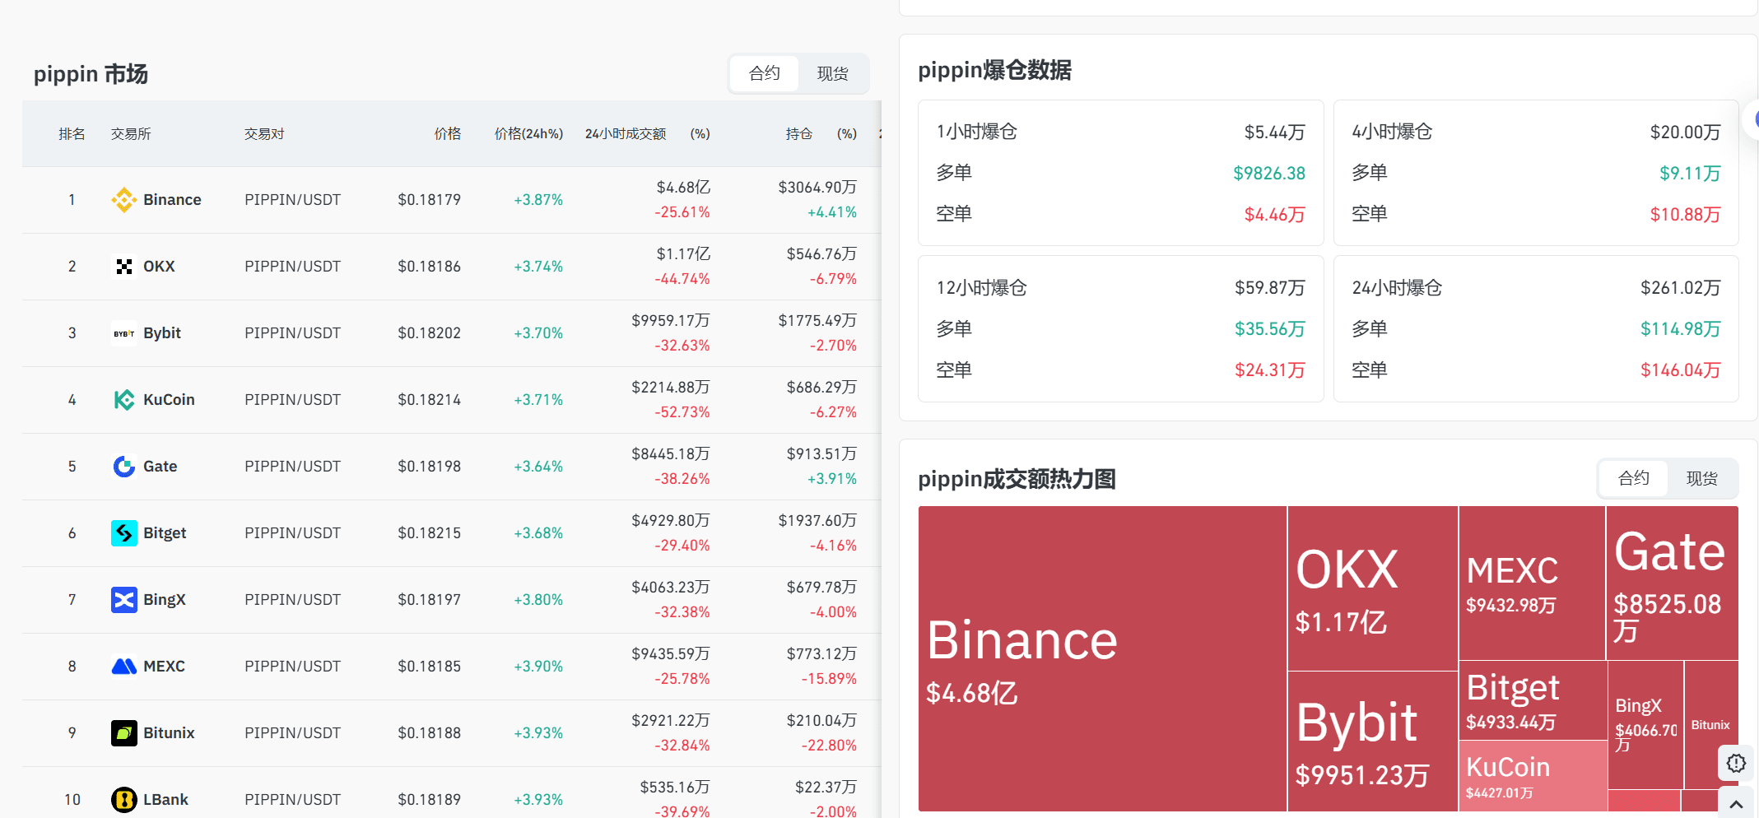
Task: Click PIPPIN/USDT pair in the OKX row
Action: click(x=292, y=267)
